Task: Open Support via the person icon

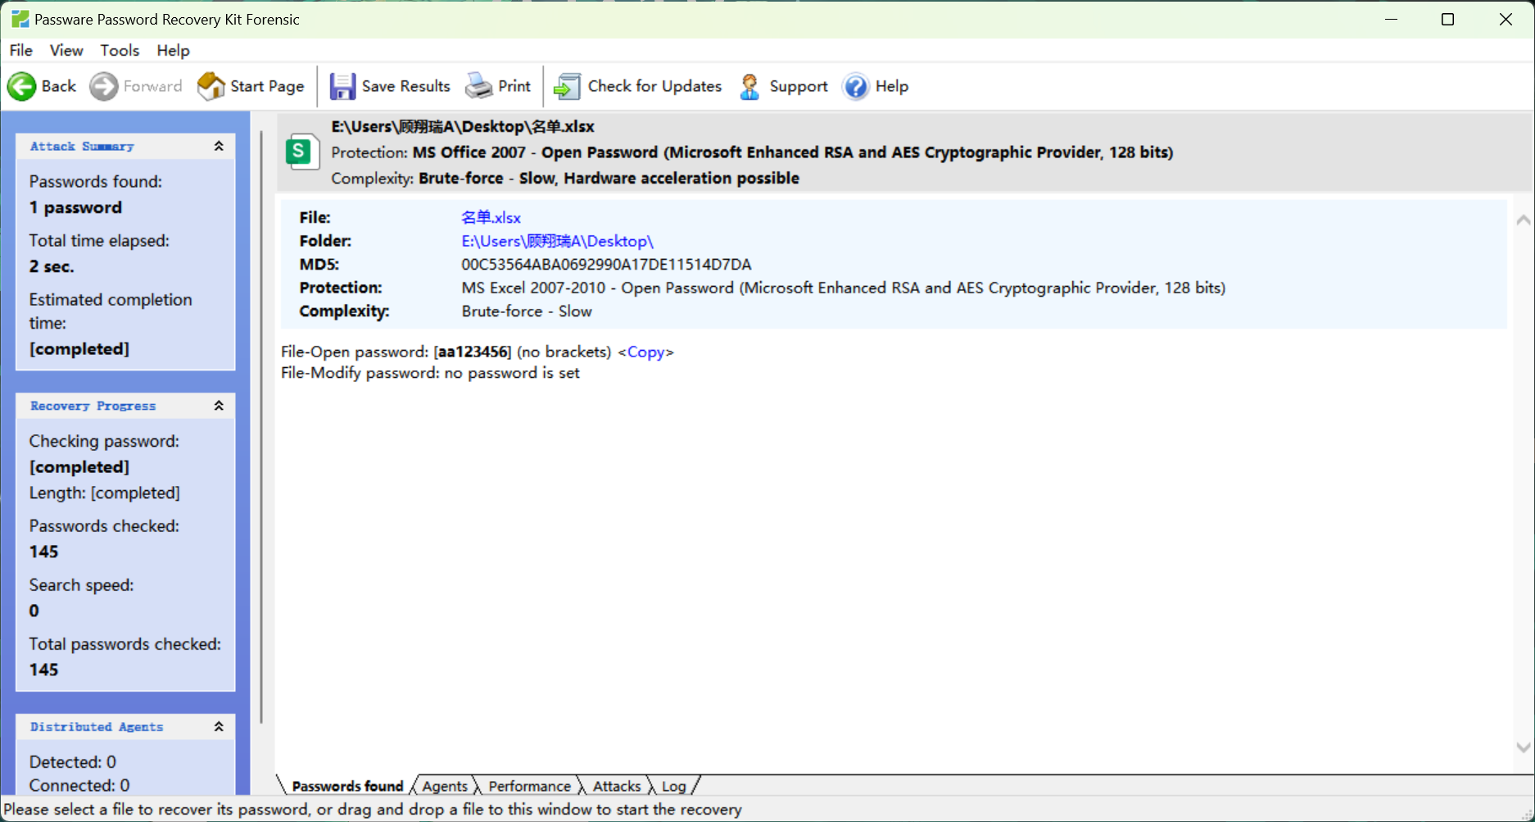Action: coord(749,86)
